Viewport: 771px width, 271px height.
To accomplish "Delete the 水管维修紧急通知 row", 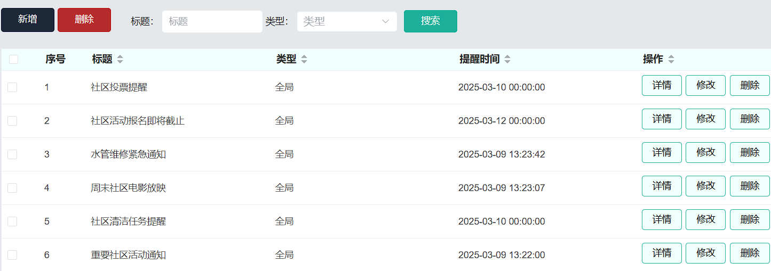I will 750,152.
